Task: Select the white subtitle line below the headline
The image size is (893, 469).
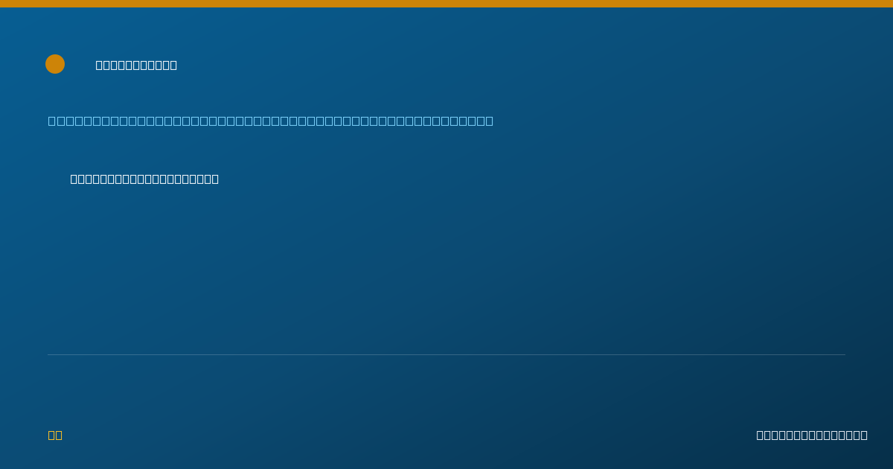Action: tap(144, 179)
